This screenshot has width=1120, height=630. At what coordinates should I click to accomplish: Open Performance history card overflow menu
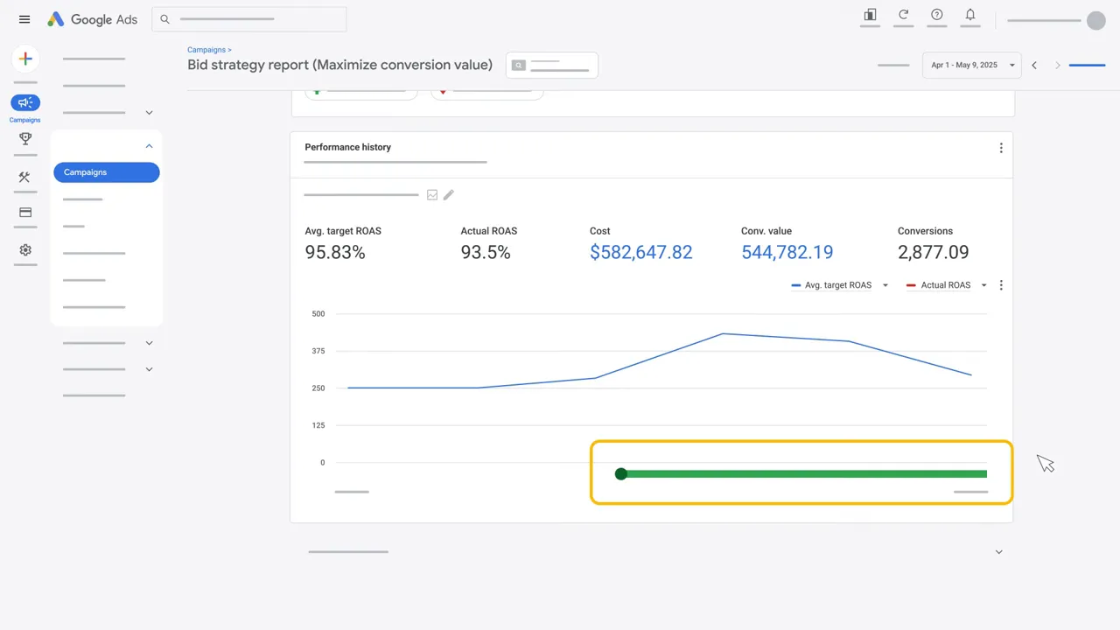[1001, 148]
